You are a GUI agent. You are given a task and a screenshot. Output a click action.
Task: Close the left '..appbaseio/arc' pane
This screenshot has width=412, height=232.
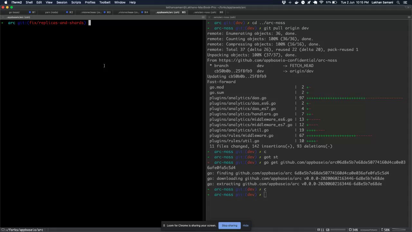click(x=3, y=17)
